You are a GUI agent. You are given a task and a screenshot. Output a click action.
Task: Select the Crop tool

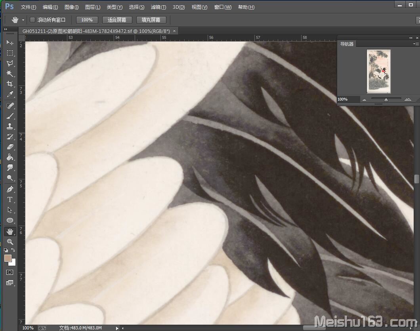point(10,84)
